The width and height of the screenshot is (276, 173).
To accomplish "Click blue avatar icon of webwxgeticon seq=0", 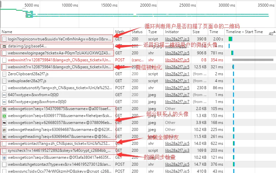I will (4, 157).
